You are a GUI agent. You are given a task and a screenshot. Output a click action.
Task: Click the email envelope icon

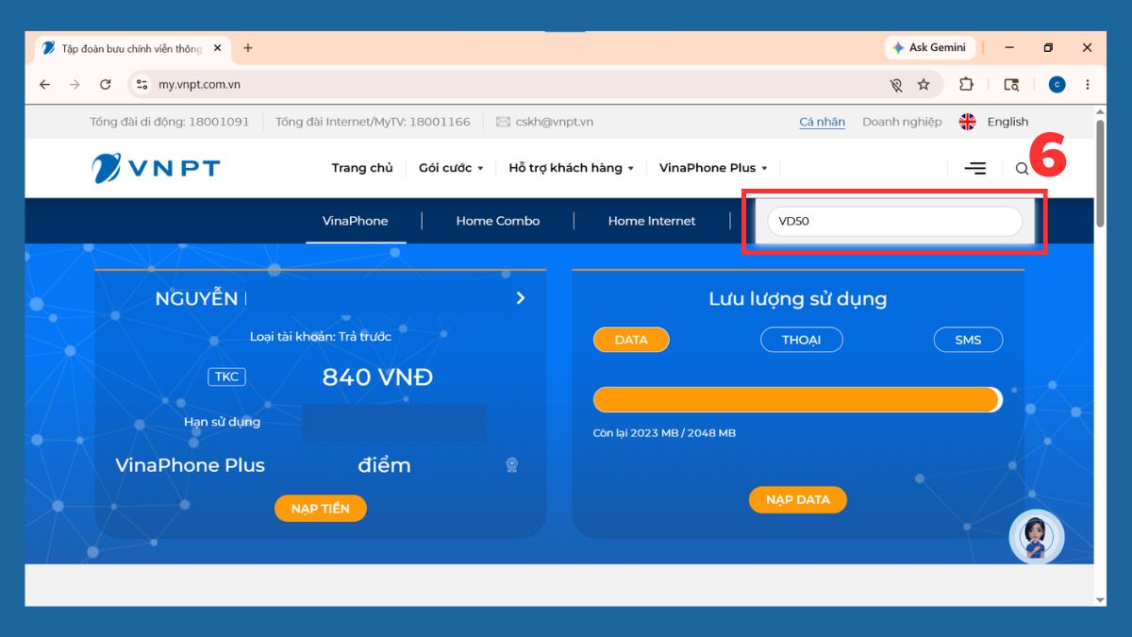[x=503, y=122]
